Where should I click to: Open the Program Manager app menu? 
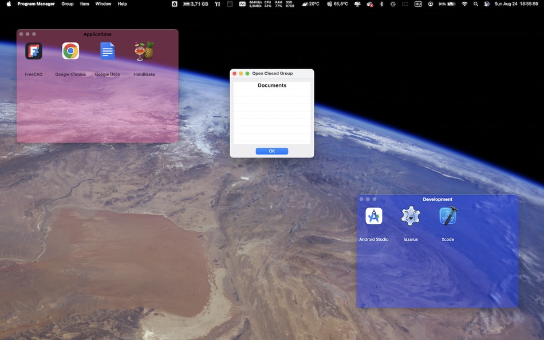(36, 4)
